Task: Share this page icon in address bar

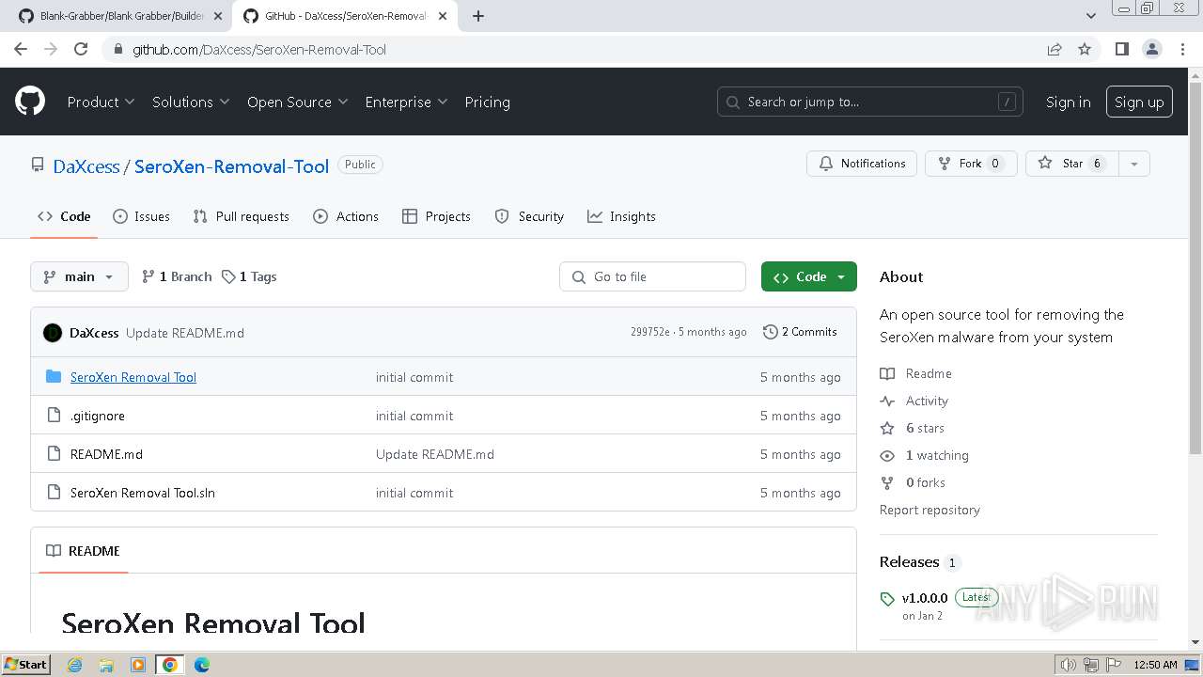Action: click(1055, 49)
